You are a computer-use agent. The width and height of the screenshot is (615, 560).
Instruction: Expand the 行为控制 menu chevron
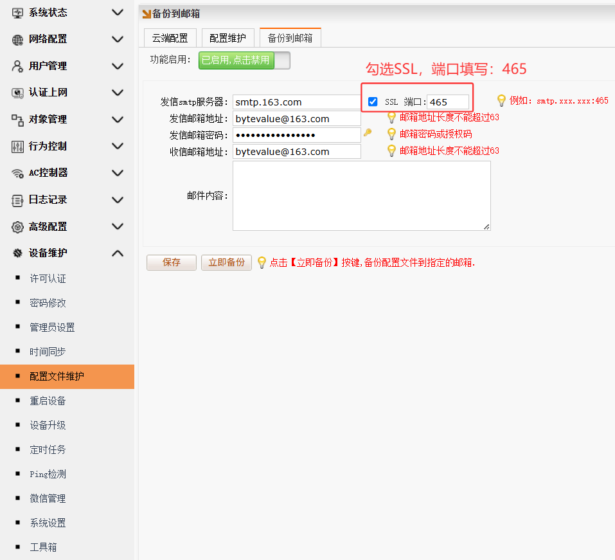[118, 146]
